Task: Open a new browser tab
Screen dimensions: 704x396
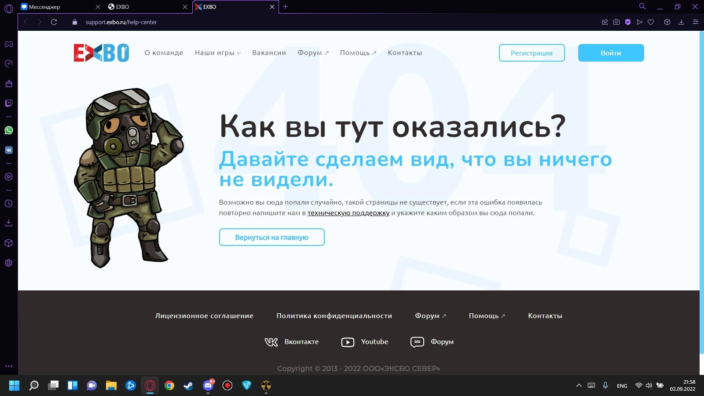Action: click(x=285, y=7)
